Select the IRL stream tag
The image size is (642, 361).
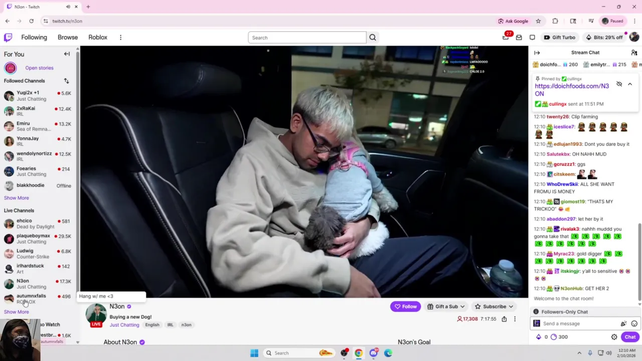pos(170,325)
